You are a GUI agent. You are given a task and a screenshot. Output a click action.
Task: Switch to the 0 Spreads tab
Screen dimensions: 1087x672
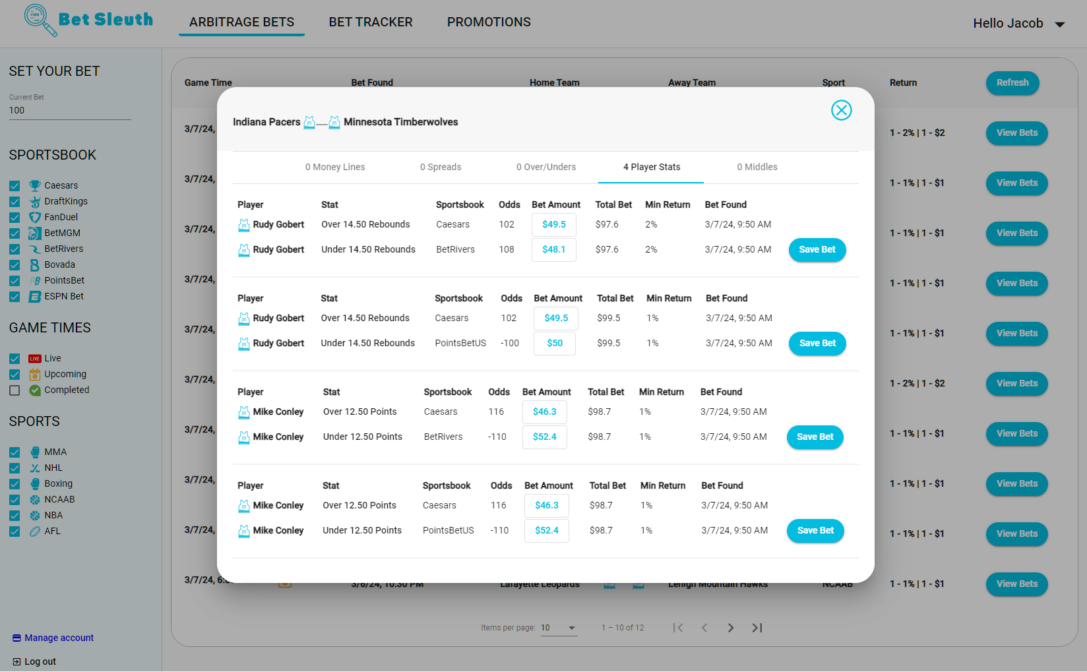click(441, 168)
